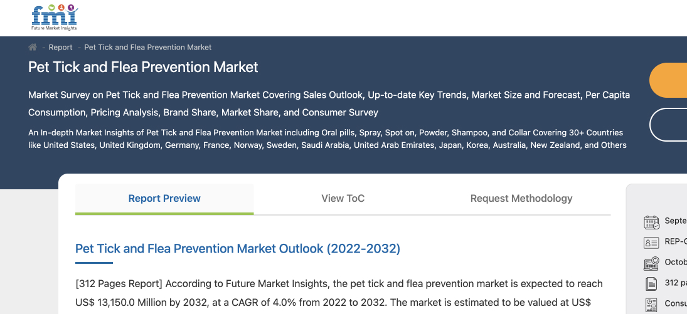Switch to the View ToC tab
Viewport: 687px width, 314px height.
(x=343, y=199)
